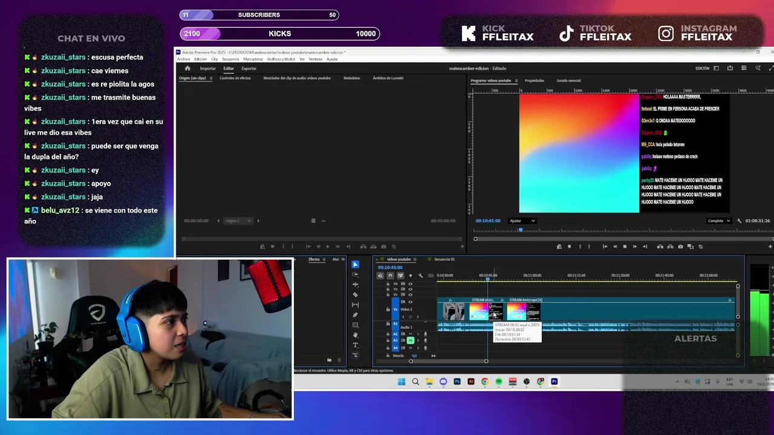Open Discord from Windows taskbar
The image size is (774, 435).
[443, 382]
